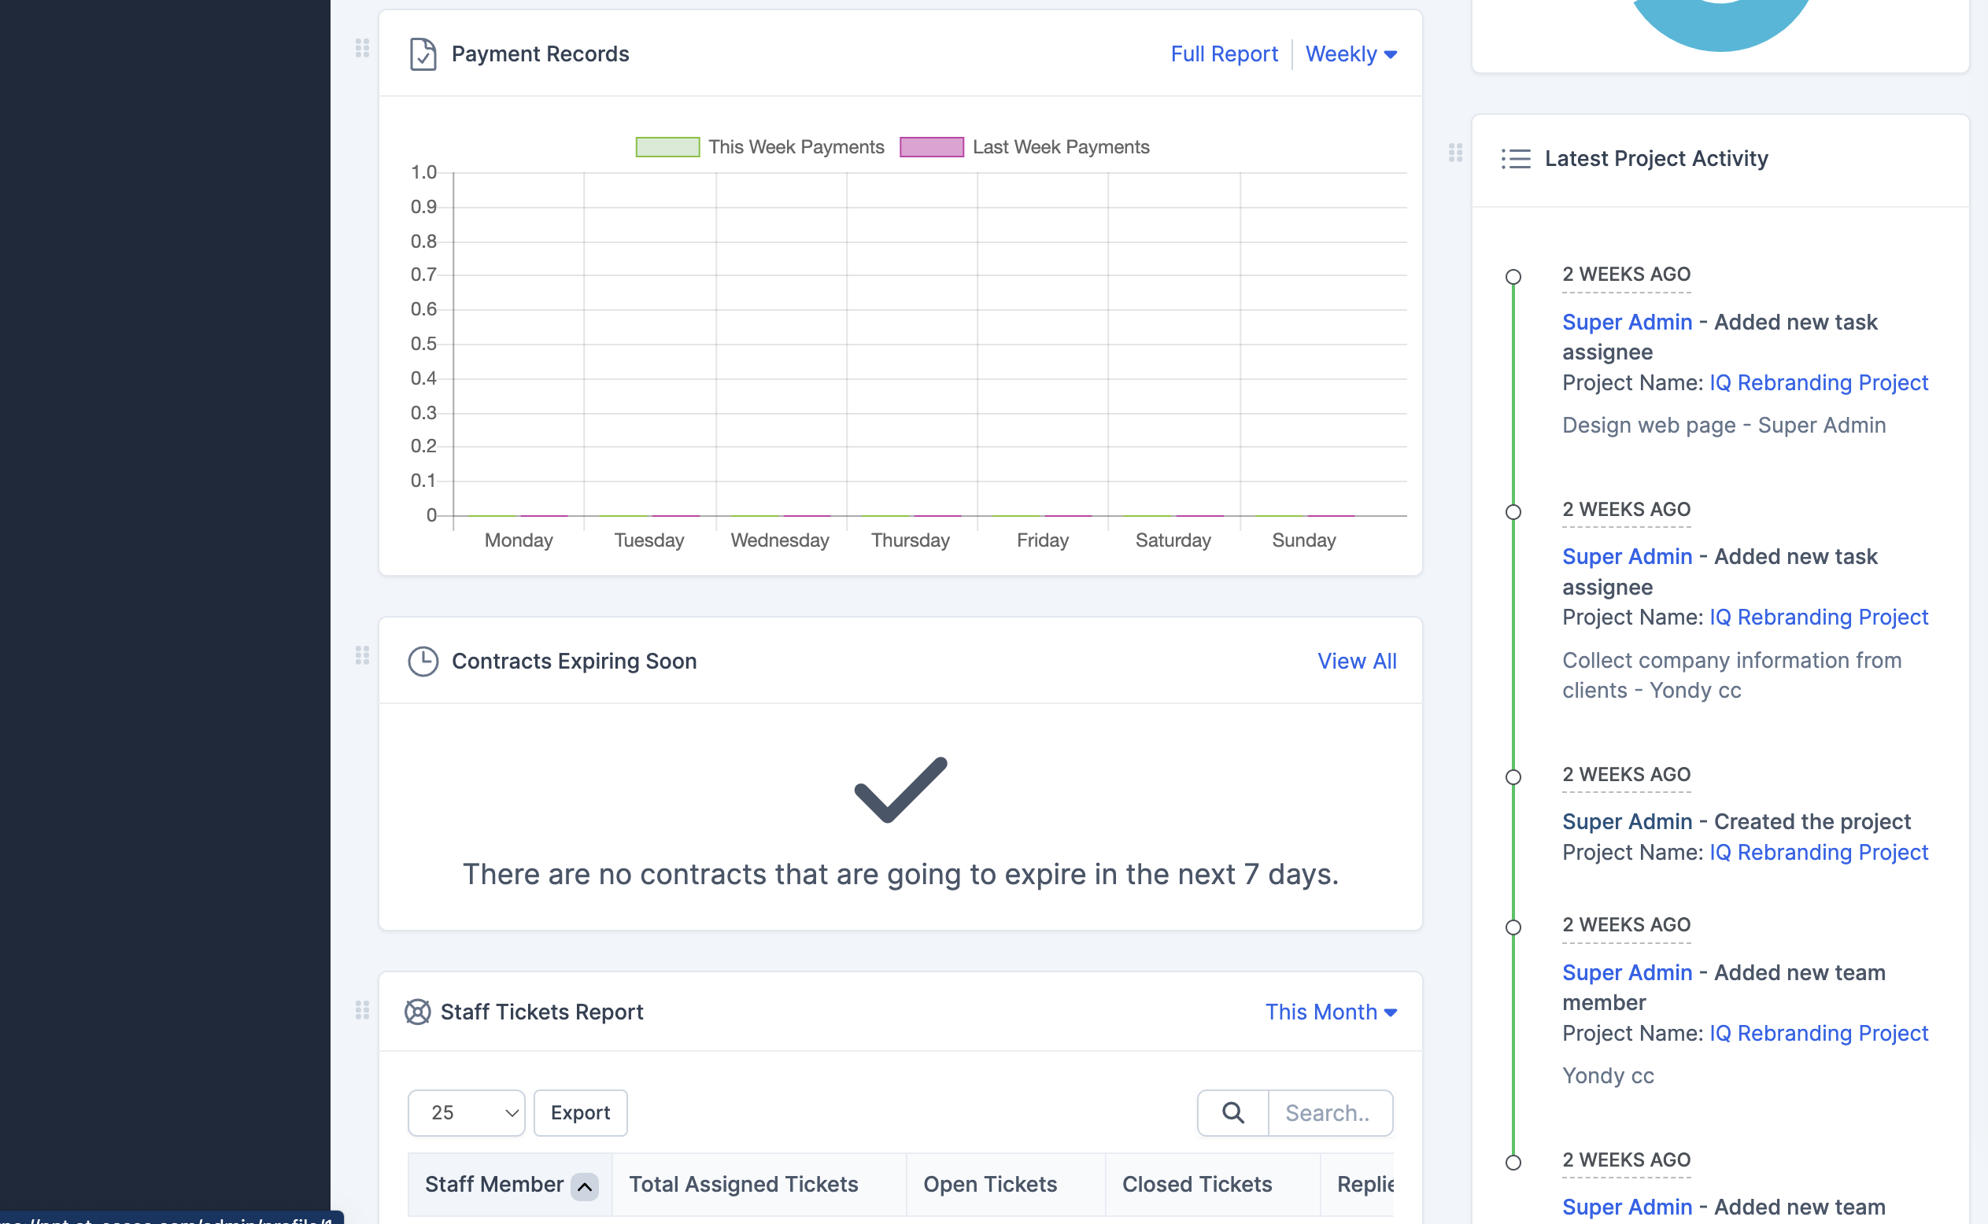
Task: Open the Weekly period dropdown
Action: pos(1351,54)
